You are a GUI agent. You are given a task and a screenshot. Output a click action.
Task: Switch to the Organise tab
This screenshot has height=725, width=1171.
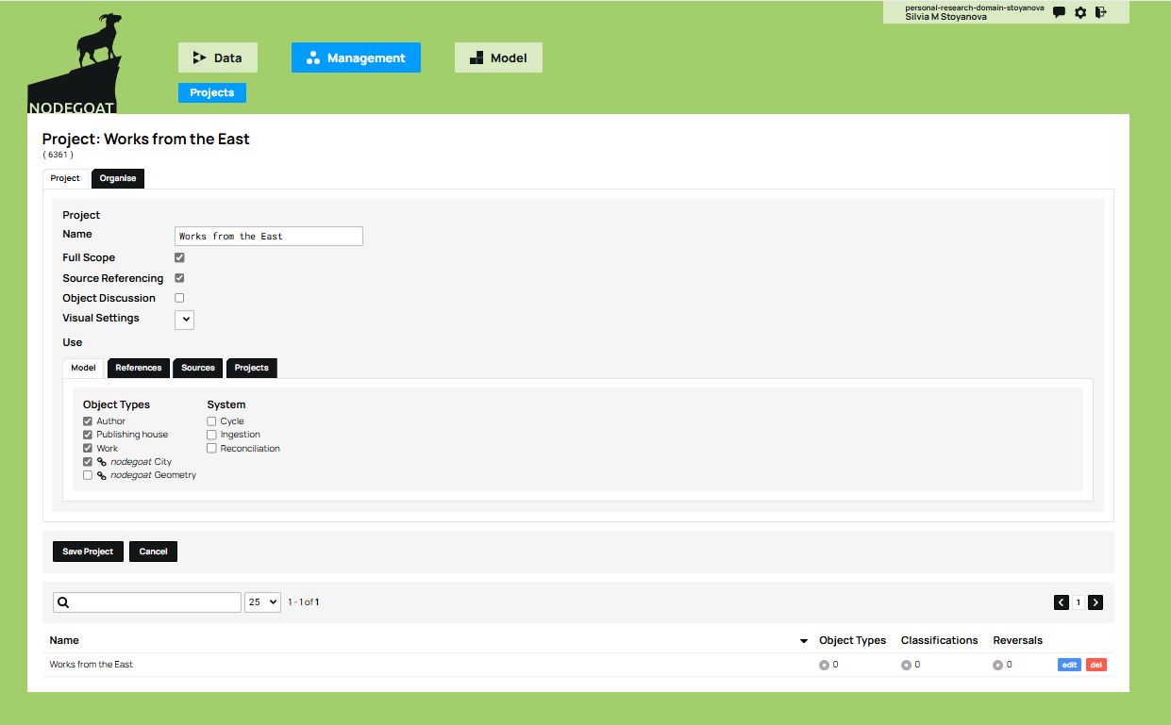pyautogui.click(x=118, y=178)
